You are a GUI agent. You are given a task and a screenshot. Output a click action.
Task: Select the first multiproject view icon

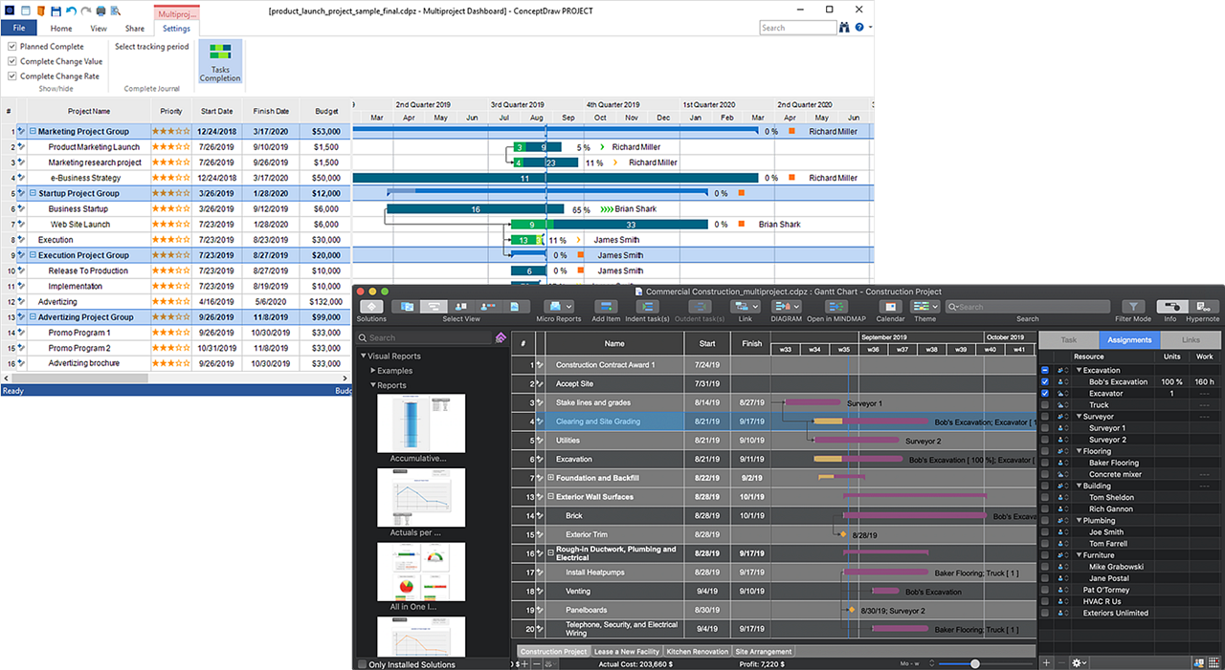pos(408,307)
